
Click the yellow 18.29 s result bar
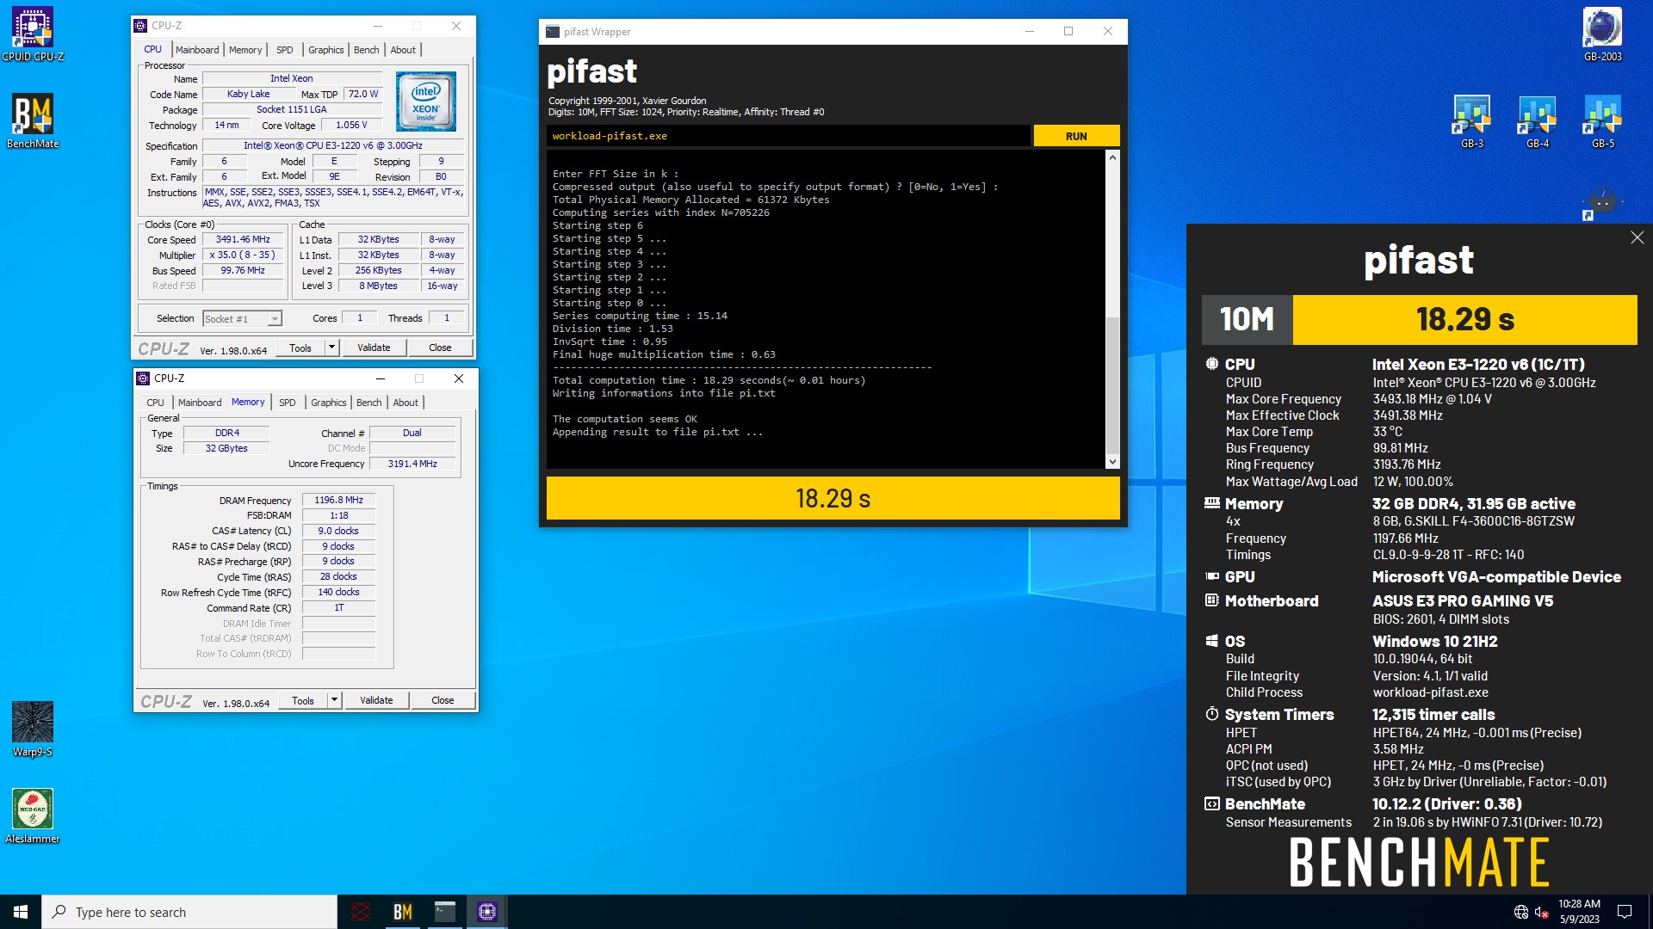(x=833, y=498)
